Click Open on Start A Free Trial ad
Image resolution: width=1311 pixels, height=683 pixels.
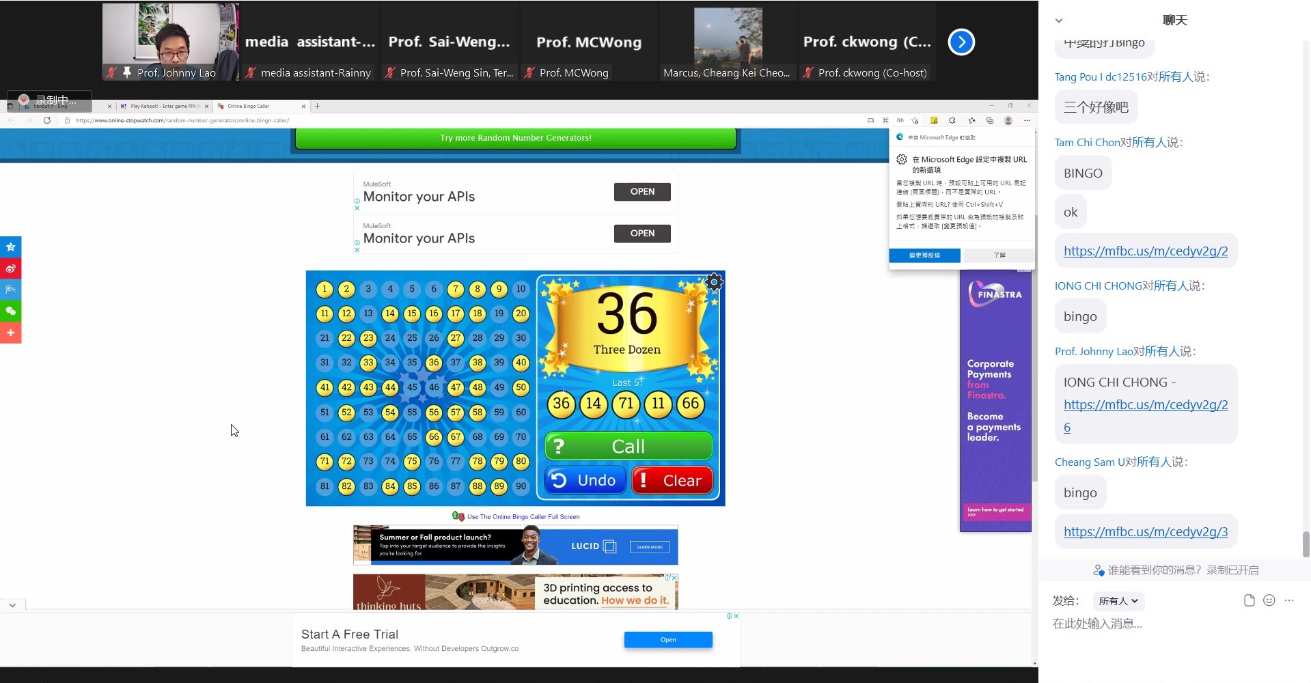pyautogui.click(x=668, y=640)
